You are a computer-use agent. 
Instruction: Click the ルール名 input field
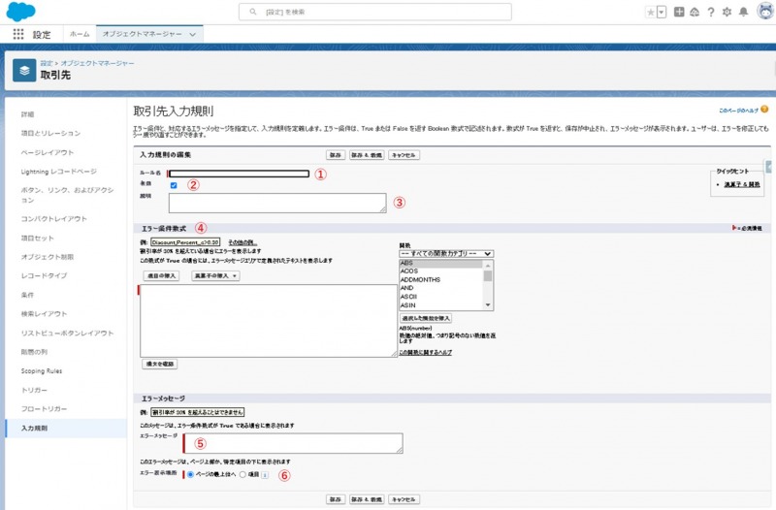[240, 174]
